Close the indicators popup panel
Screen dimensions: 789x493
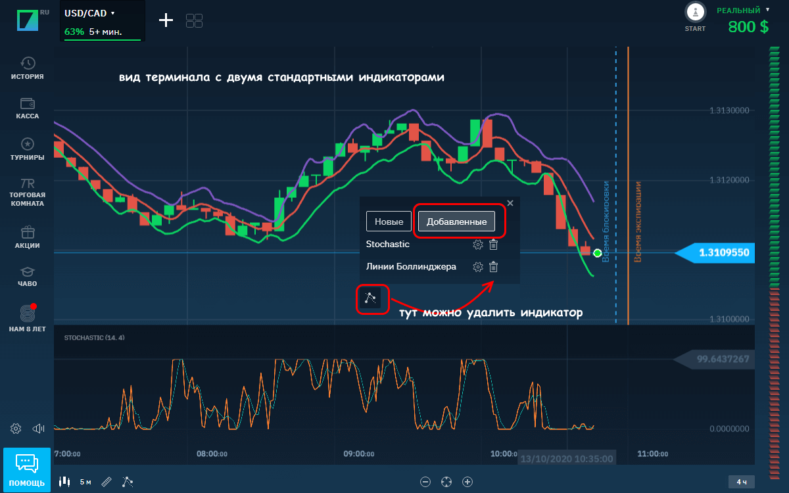point(510,203)
